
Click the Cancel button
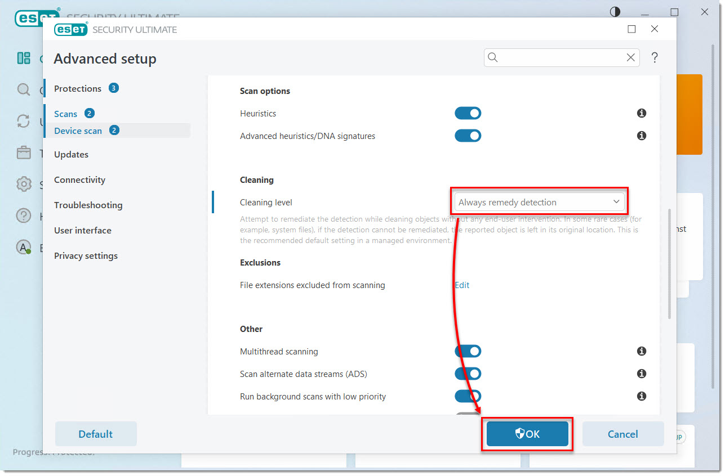coord(623,434)
